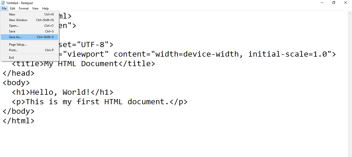Open the Help menu
This screenshot has height=157, width=352.
tap(45, 8)
